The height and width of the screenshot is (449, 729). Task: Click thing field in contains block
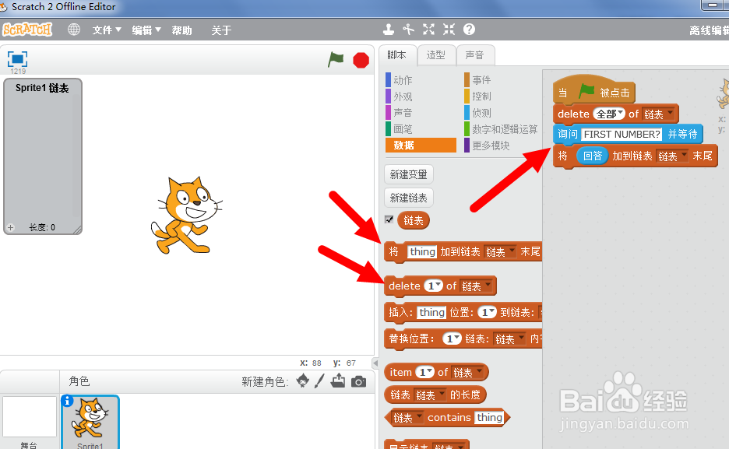click(x=489, y=417)
